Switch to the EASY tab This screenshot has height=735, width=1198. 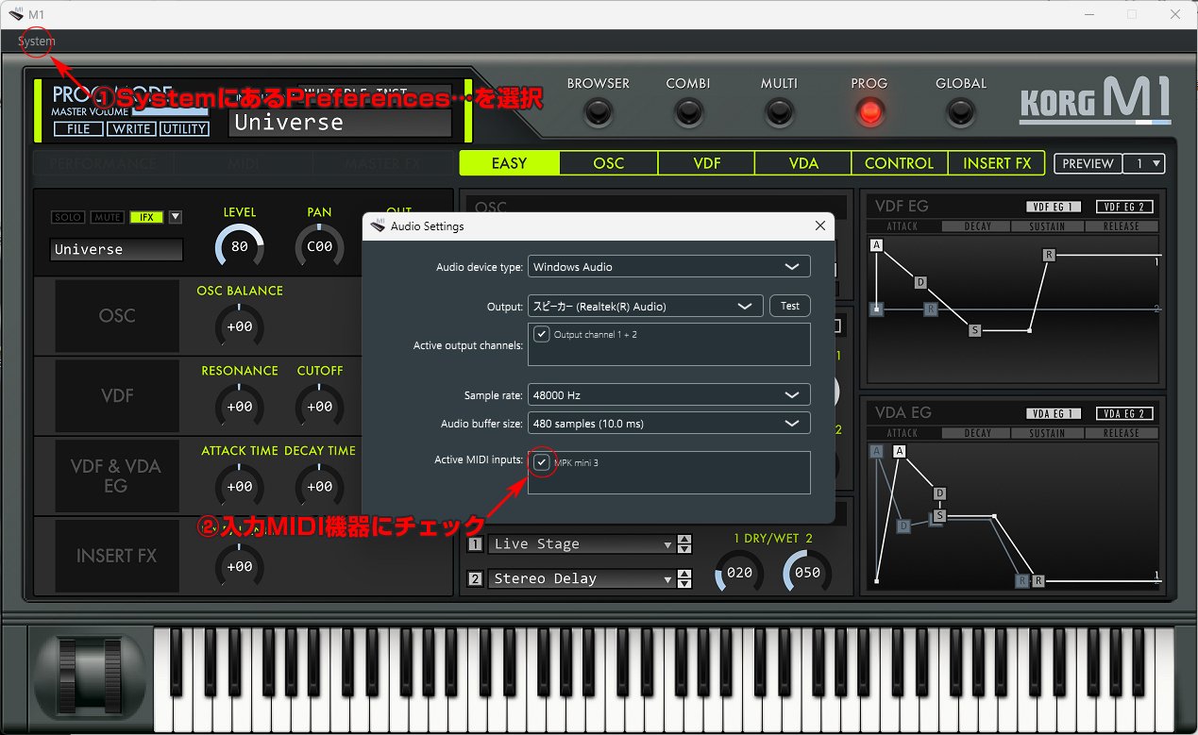510,163
